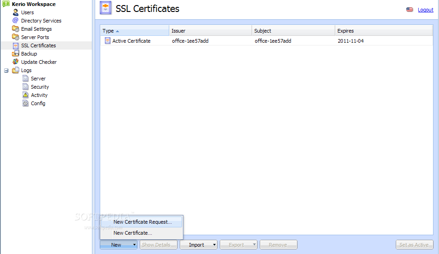Image resolution: width=439 pixels, height=254 pixels.
Task: Sort by the Type column header
Action: click(x=134, y=31)
